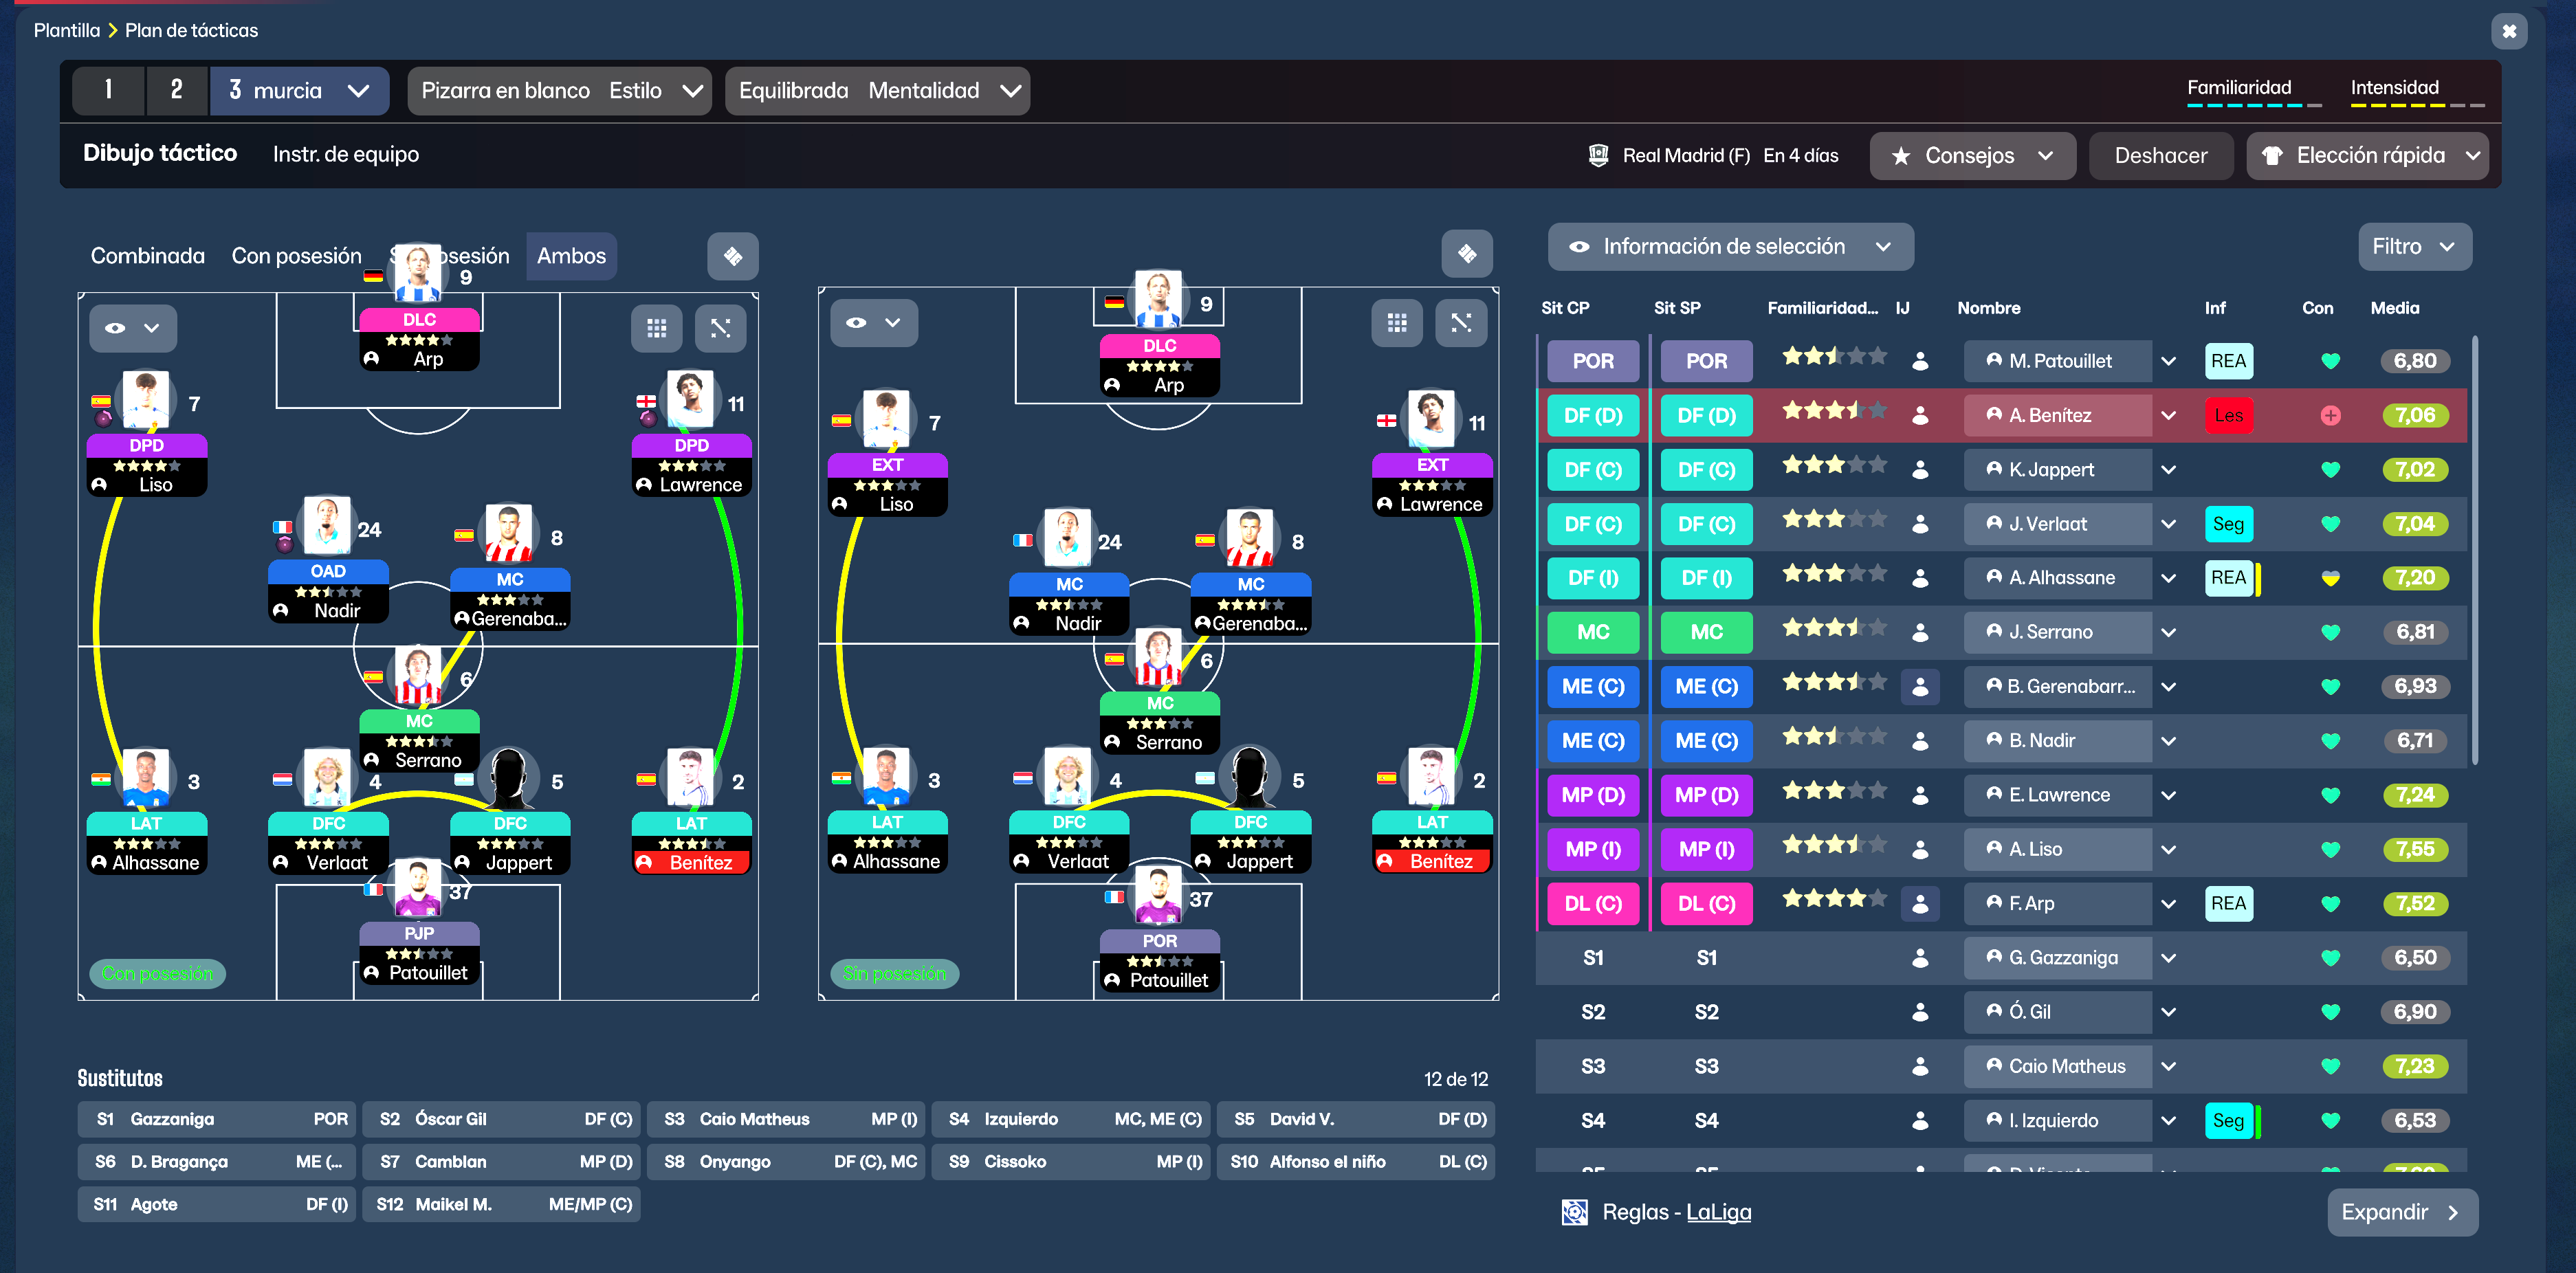Viewport: 2576px width, 1273px height.
Task: Select substitute S10 Alfonso el niño
Action: point(1355,1162)
